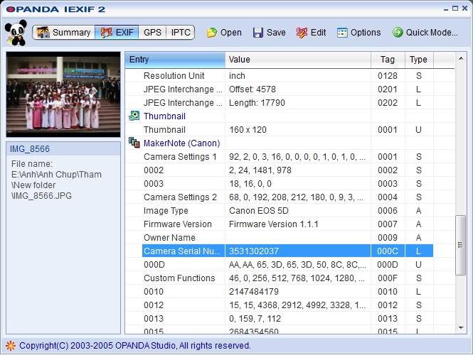Click the Thumbnail section heading
Screen dimensions: 473x355
click(x=164, y=116)
